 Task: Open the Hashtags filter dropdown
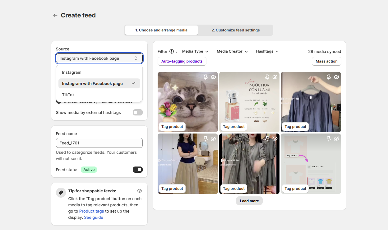coord(267,51)
